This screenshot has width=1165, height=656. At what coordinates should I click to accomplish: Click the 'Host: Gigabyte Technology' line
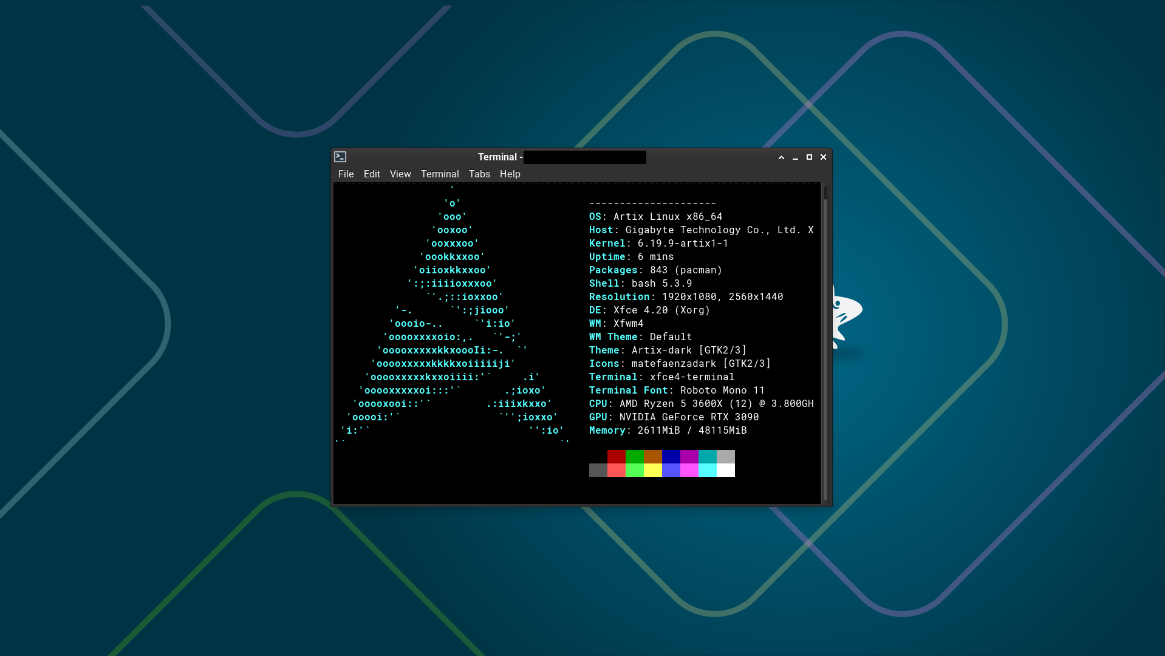[x=702, y=230]
